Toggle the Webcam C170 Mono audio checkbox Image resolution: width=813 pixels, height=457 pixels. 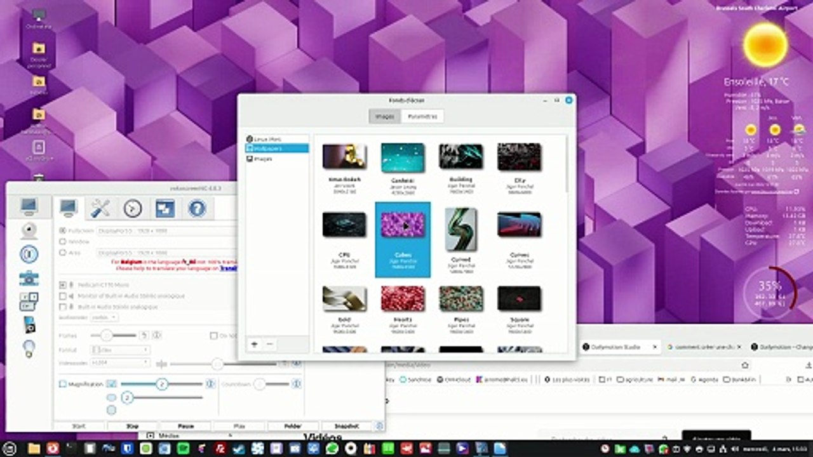(62, 285)
